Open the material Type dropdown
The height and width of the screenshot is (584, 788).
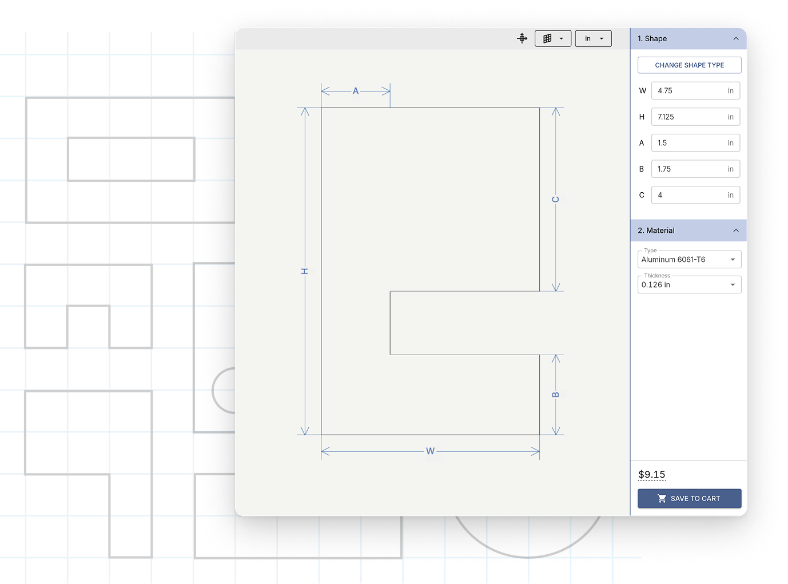(x=689, y=260)
